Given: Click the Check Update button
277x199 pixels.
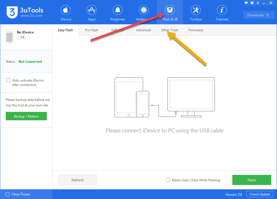Looking at the screenshot, I should [x=260, y=194].
